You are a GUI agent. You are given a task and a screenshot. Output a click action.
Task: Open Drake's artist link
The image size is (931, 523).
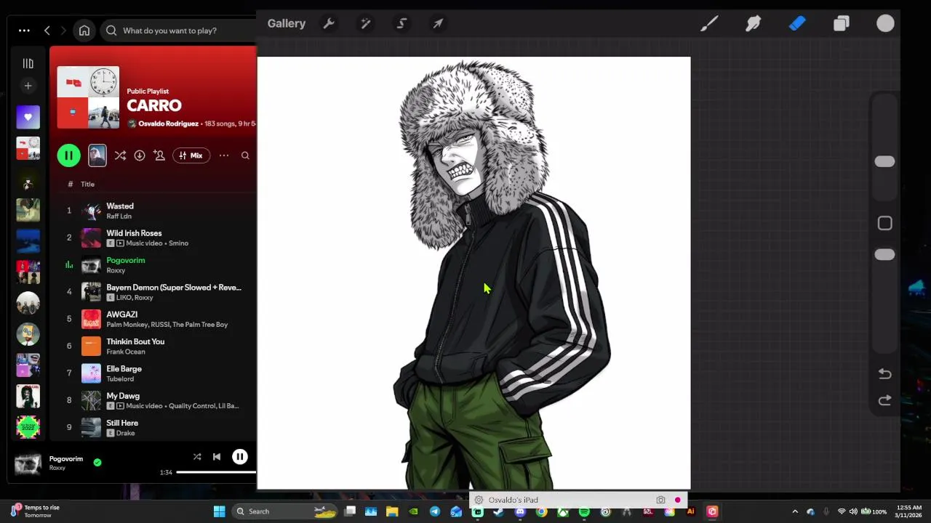[x=125, y=433]
